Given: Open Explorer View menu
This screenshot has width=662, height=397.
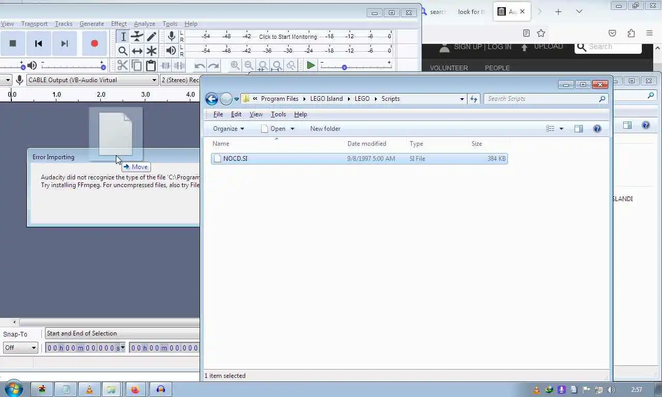Looking at the screenshot, I should point(256,114).
